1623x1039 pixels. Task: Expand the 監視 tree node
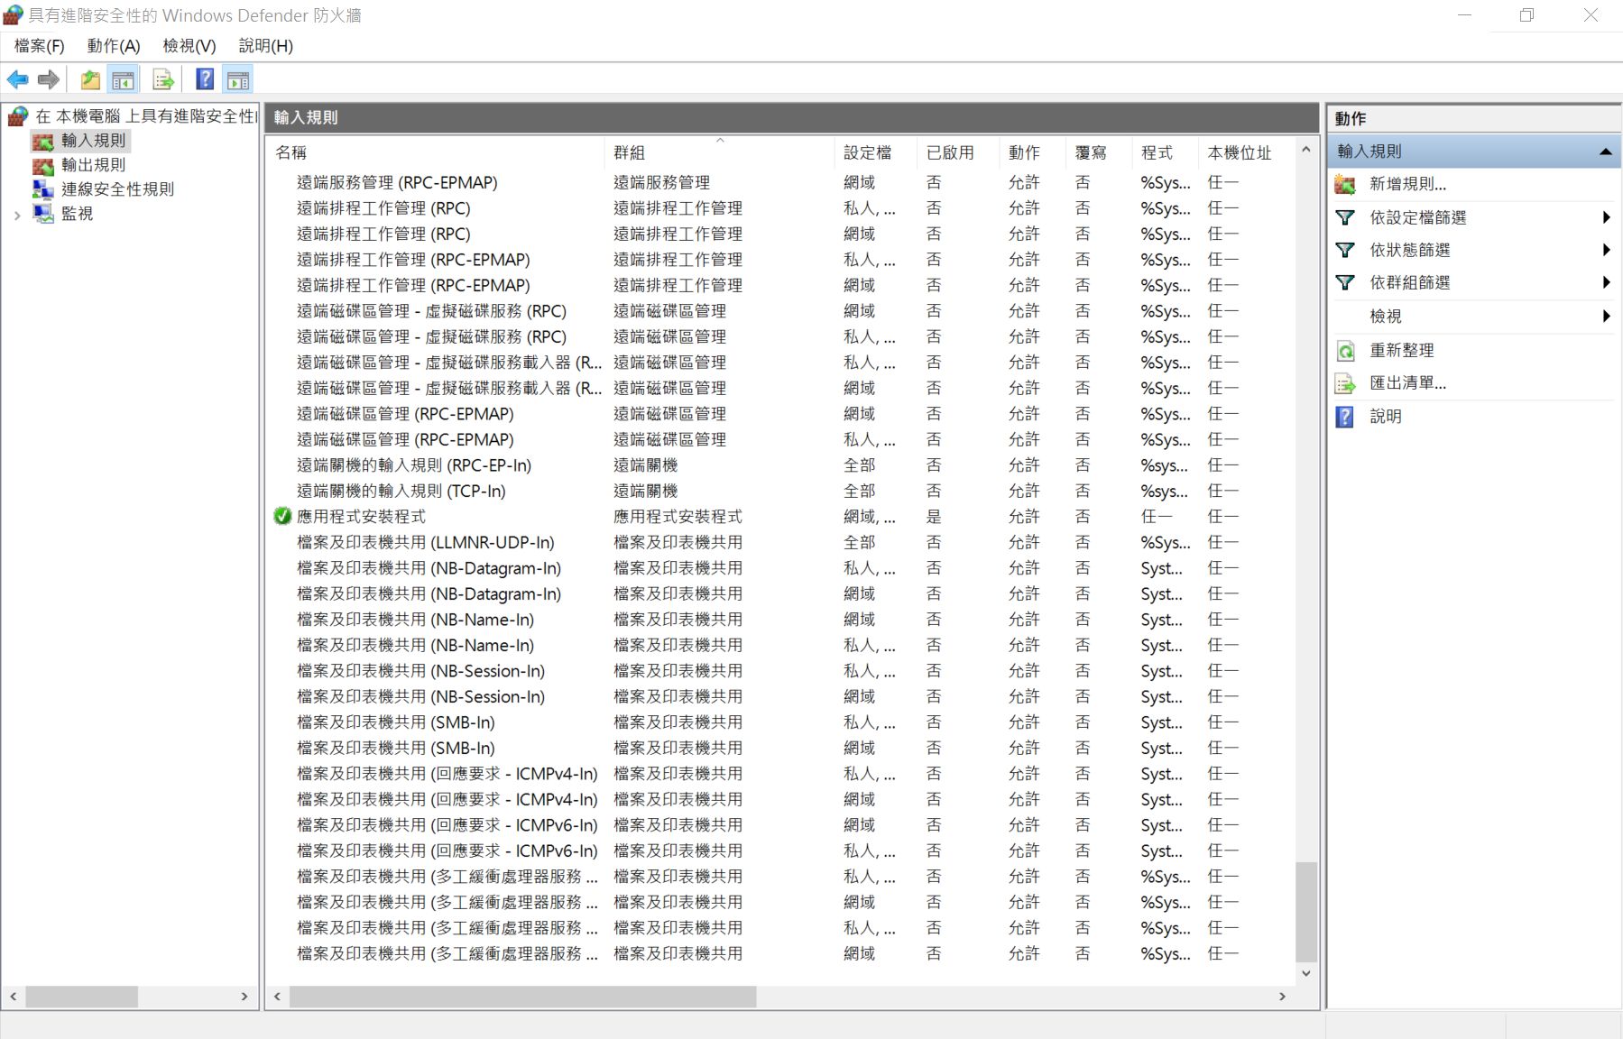coord(17,215)
